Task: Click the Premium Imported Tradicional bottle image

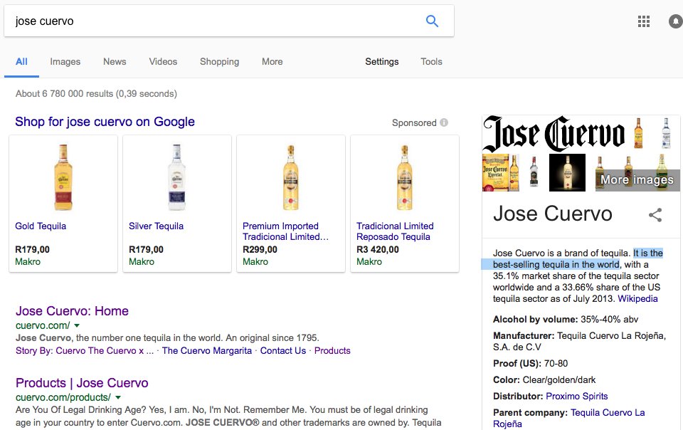Action: coord(291,177)
